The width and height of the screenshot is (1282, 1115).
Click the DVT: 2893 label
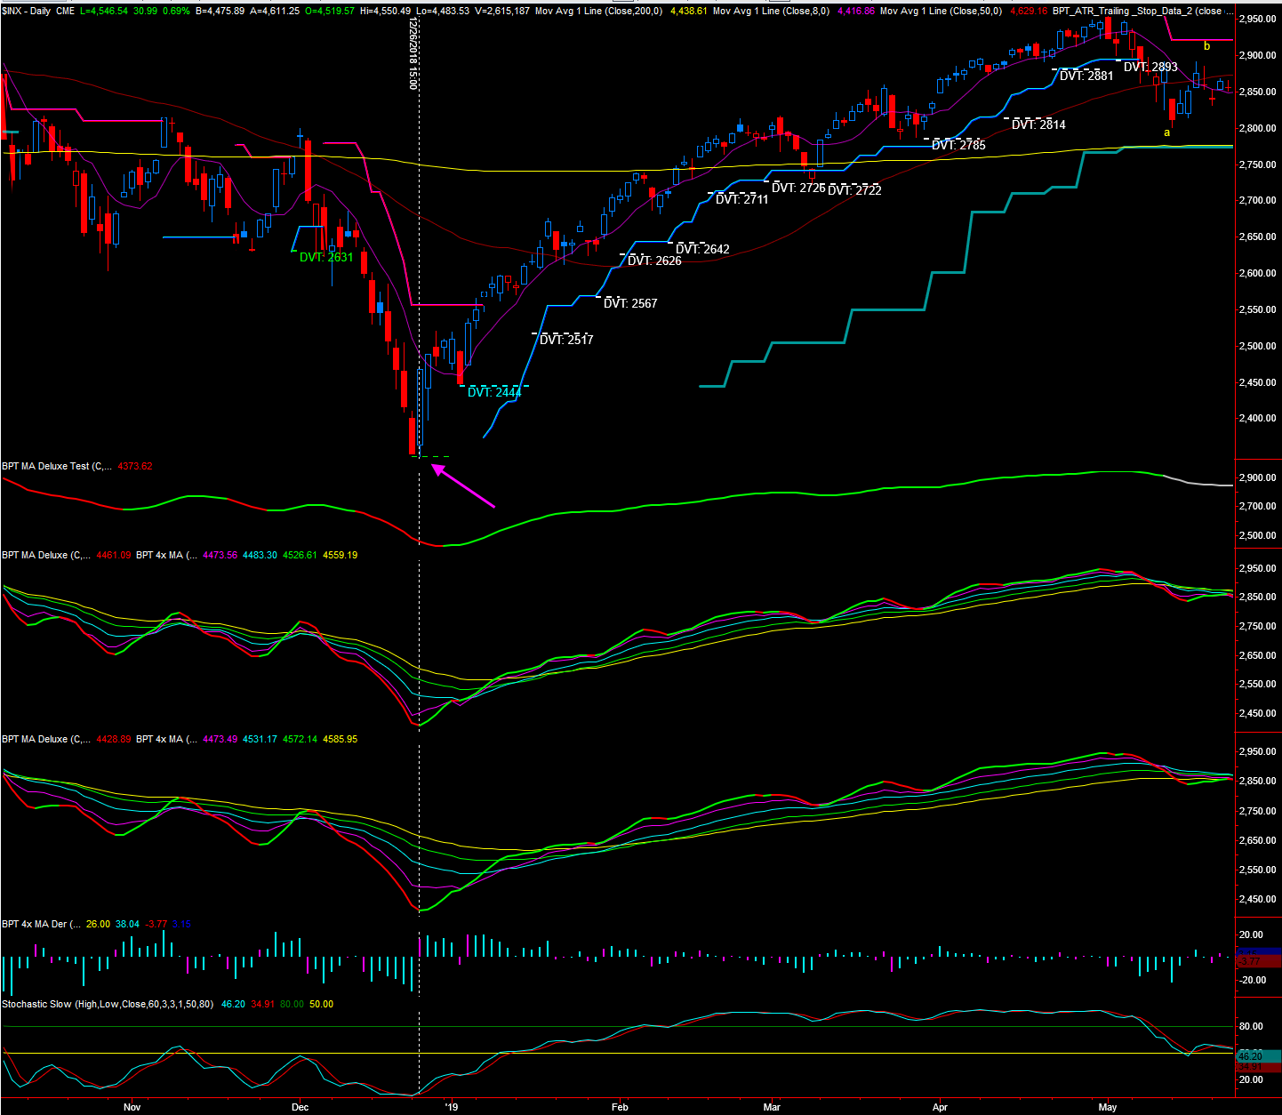point(1150,67)
